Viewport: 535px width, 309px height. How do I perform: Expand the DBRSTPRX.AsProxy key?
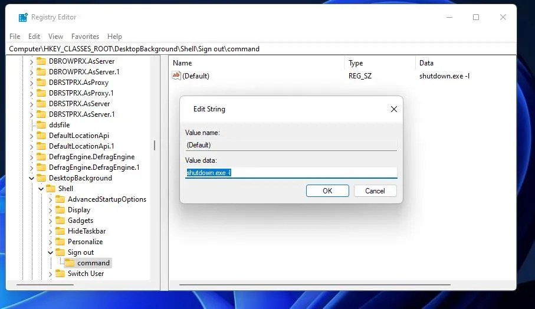[x=31, y=83]
